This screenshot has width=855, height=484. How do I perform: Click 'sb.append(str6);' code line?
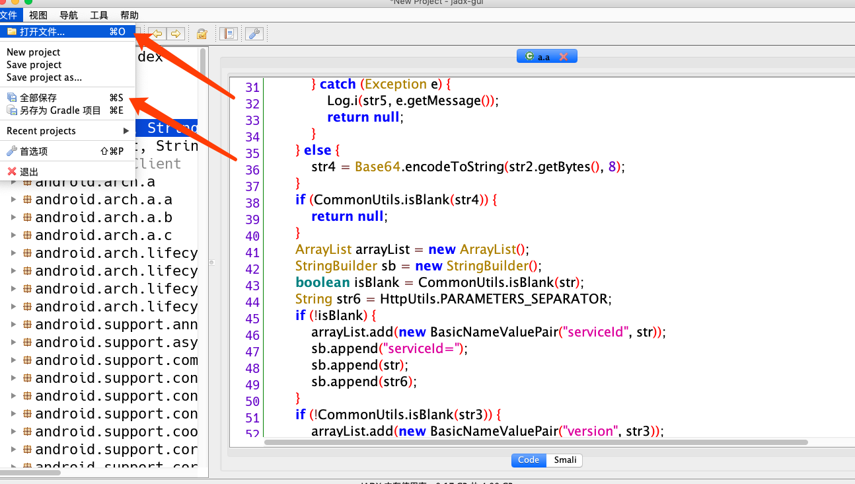tap(364, 382)
